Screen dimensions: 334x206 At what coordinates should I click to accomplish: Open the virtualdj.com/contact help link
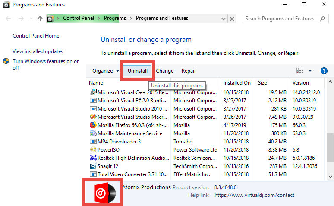pos(254,195)
